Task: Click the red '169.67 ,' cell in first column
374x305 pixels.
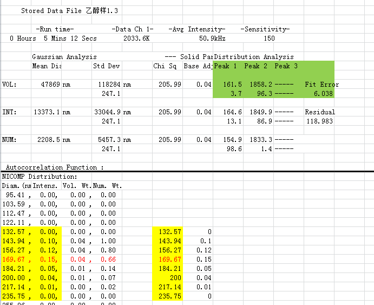Action: 16,259
